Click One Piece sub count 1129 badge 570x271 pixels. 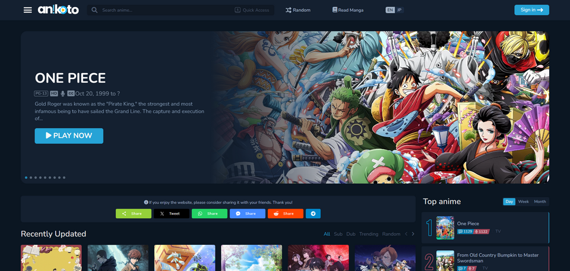tap(465, 231)
